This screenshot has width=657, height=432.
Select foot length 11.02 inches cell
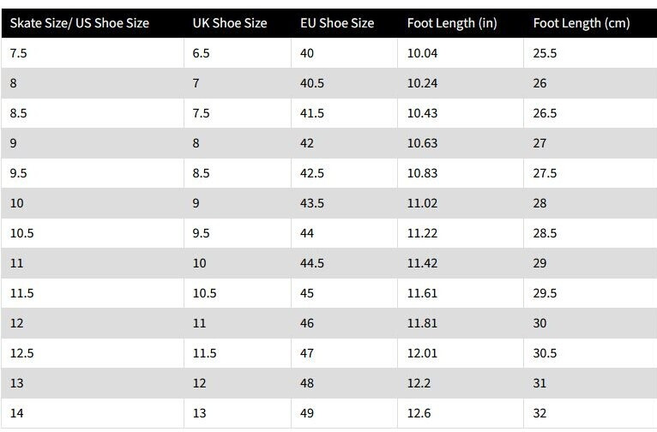422,203
